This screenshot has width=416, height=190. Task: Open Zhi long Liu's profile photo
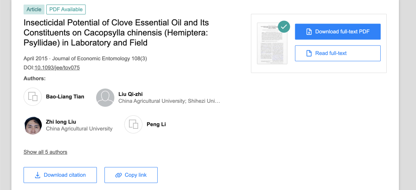pyautogui.click(x=33, y=126)
